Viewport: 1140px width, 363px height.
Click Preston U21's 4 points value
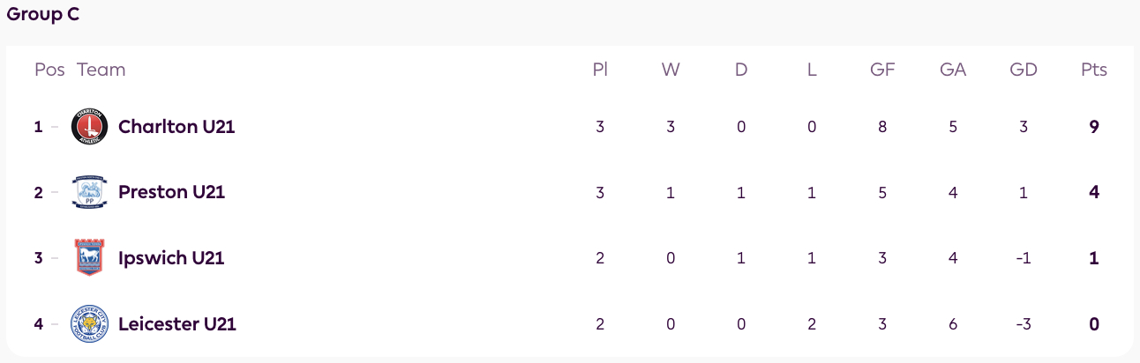pos(1094,192)
